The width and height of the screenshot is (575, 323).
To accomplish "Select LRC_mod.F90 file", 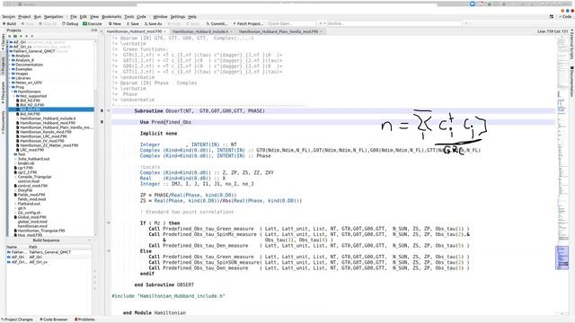I will pyautogui.click(x=32, y=150).
